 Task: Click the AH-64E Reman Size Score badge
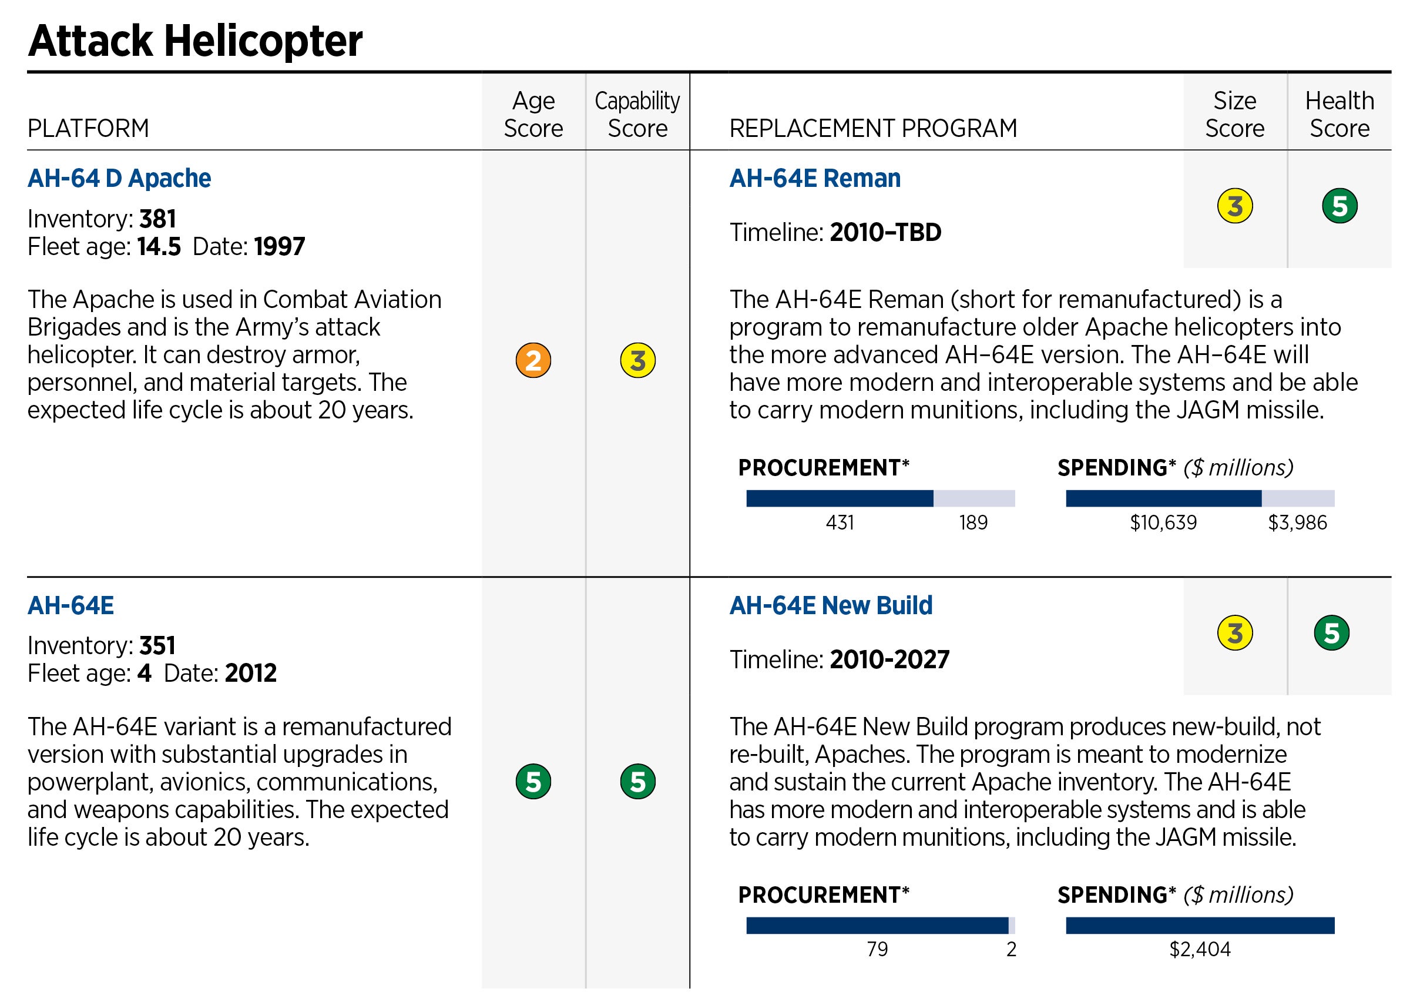tap(1234, 206)
